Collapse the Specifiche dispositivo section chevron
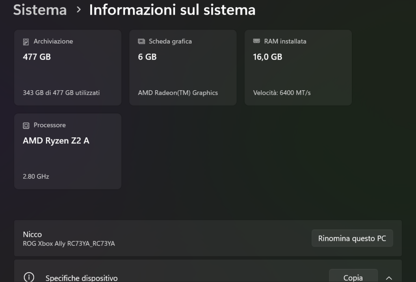 (389, 278)
